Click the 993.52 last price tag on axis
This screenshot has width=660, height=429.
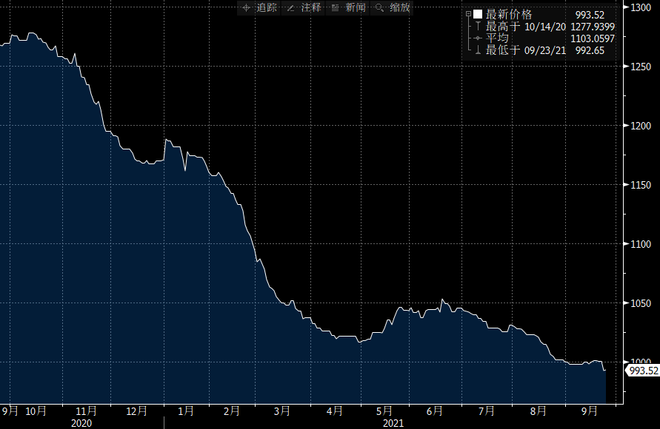pos(643,371)
